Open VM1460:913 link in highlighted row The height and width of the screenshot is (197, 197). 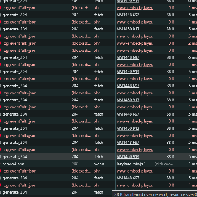(128, 157)
